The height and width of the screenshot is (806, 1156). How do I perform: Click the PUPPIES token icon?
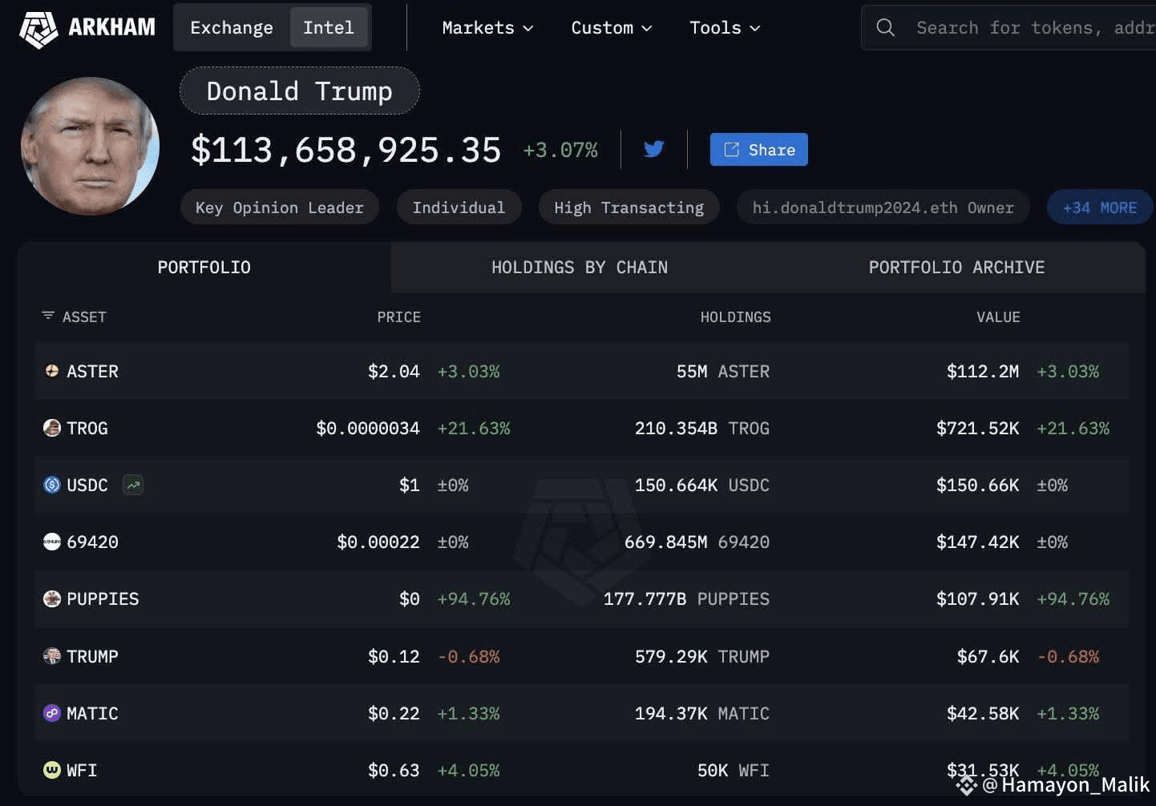[x=52, y=598]
